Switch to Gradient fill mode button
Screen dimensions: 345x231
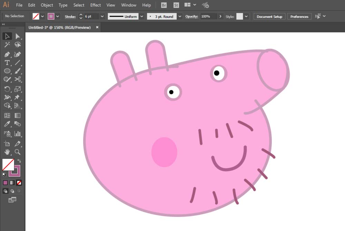pos(12,183)
